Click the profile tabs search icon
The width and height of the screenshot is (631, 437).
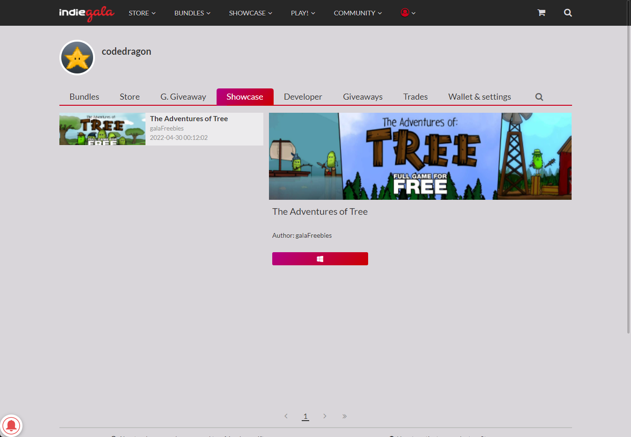[x=539, y=97]
